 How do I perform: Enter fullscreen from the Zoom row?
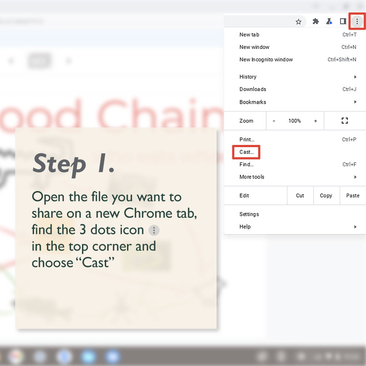click(344, 121)
